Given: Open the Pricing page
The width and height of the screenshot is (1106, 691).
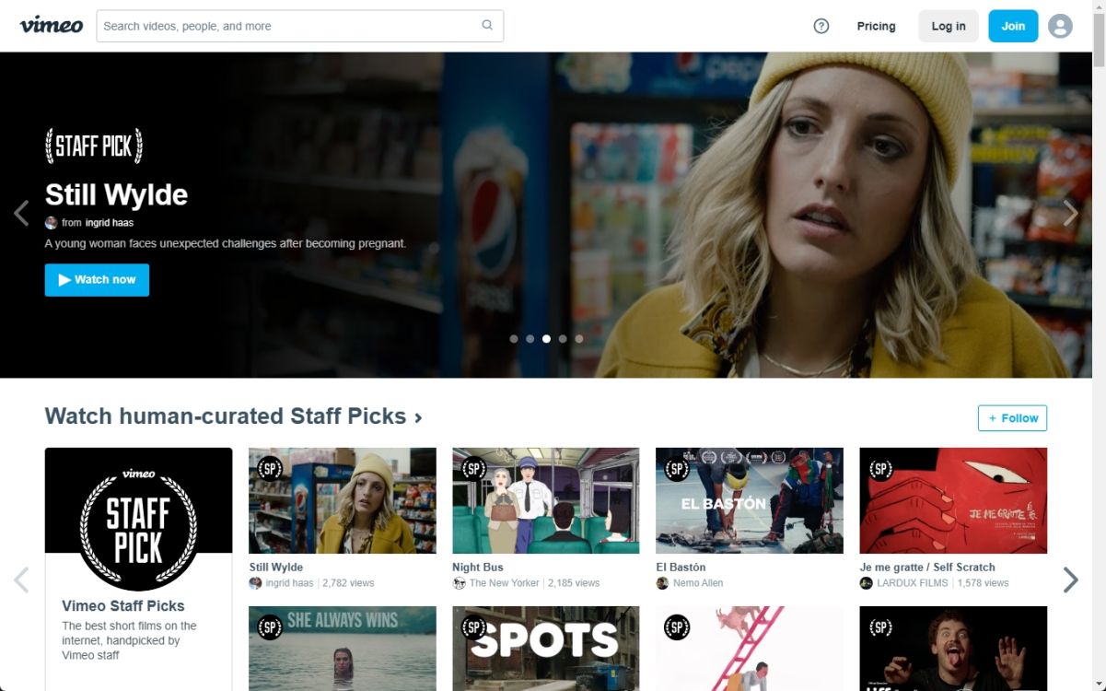Looking at the screenshot, I should [x=876, y=26].
